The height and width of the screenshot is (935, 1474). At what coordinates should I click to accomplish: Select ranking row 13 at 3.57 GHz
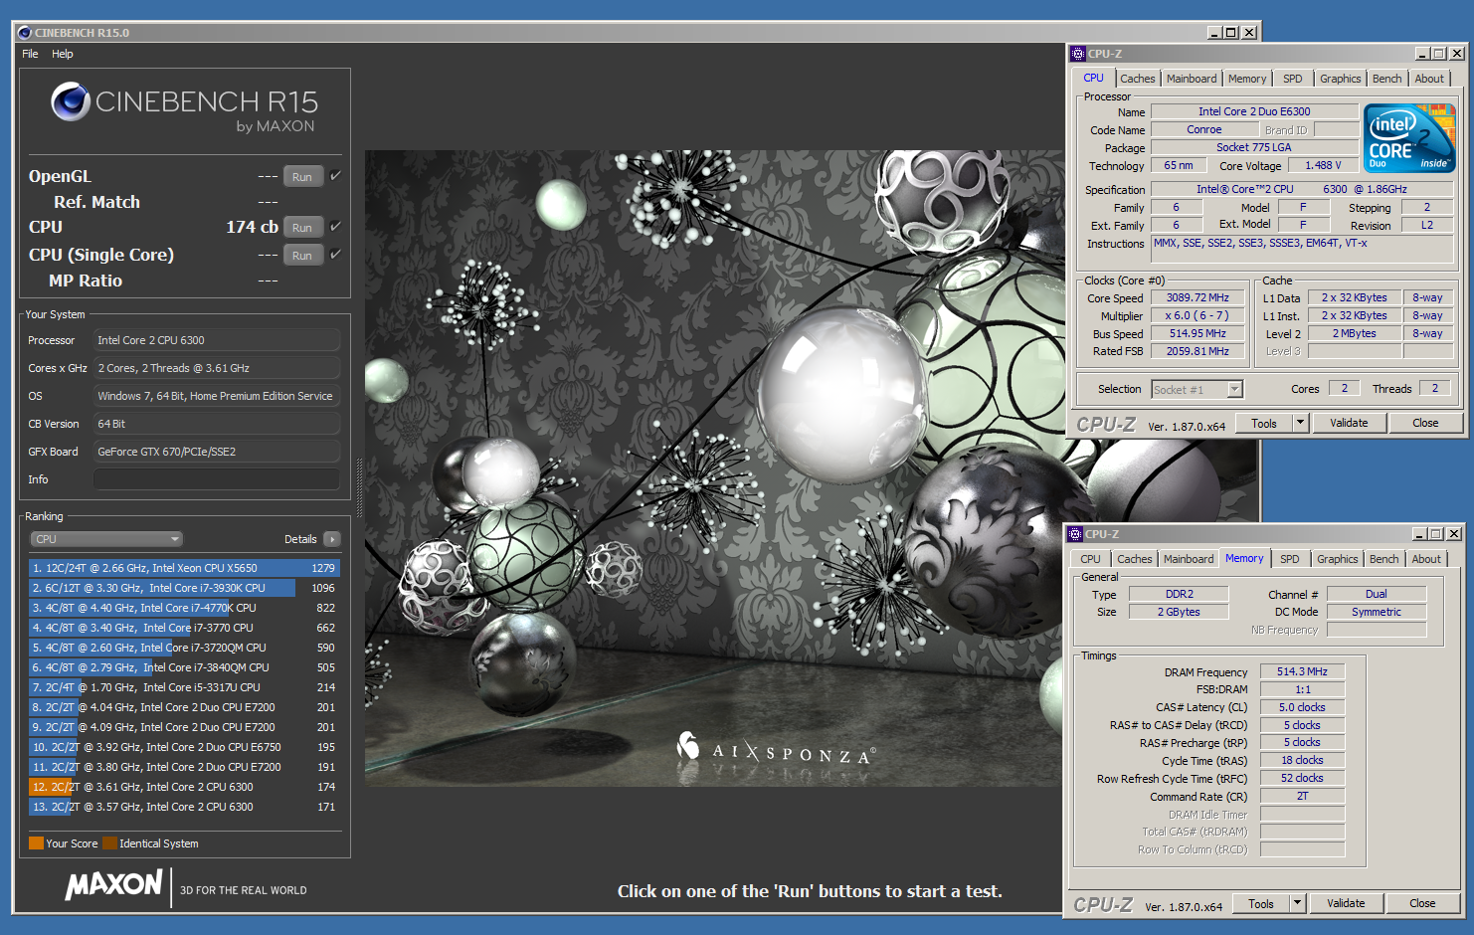click(x=184, y=807)
